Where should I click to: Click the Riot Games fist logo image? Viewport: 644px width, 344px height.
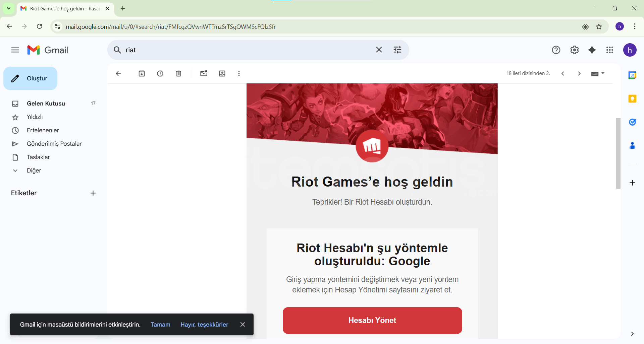point(372,146)
